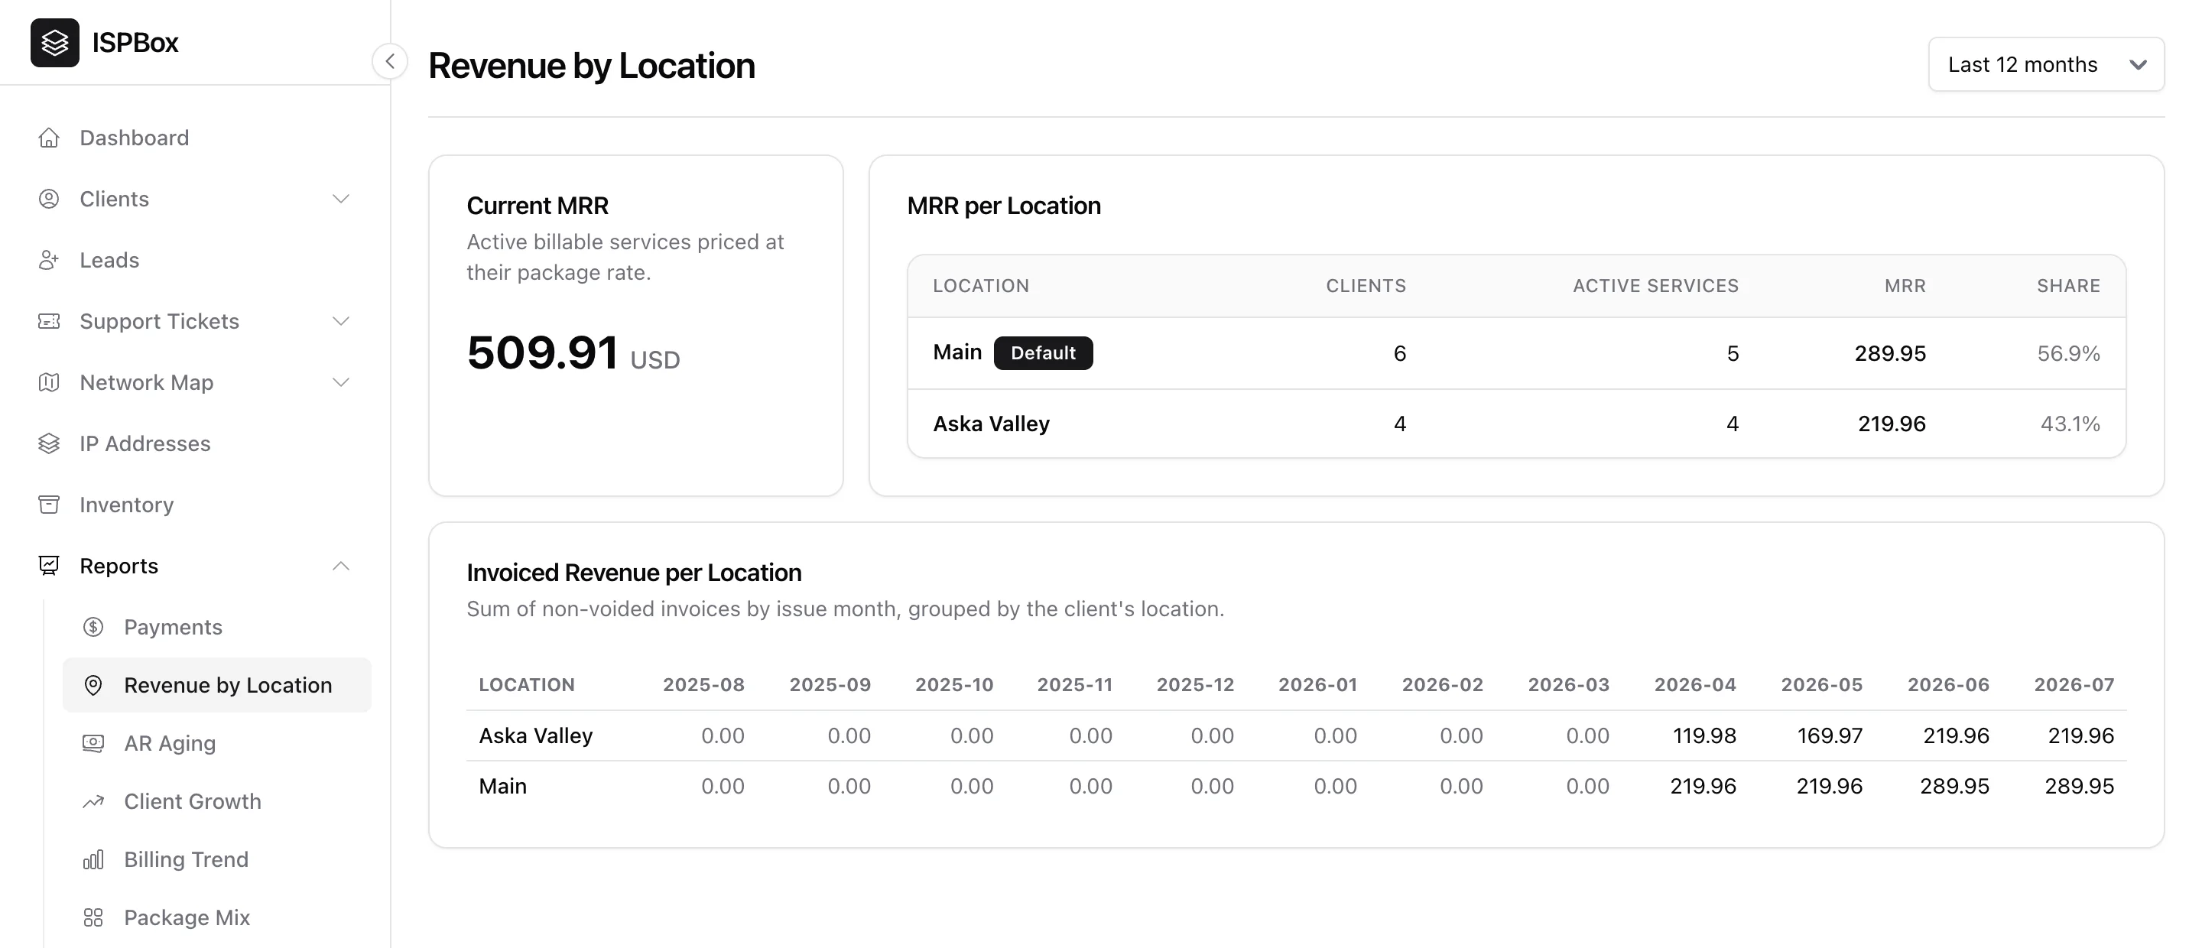Click the Clients user icon

pyautogui.click(x=49, y=200)
